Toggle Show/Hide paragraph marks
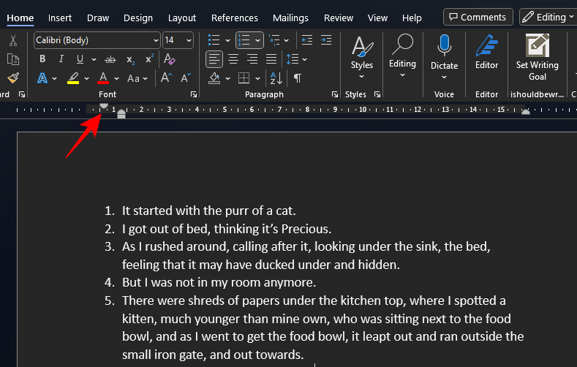The width and height of the screenshot is (577, 367). coord(298,78)
